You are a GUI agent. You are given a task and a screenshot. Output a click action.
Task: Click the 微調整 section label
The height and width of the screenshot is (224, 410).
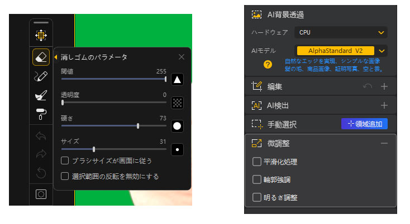[278, 143]
